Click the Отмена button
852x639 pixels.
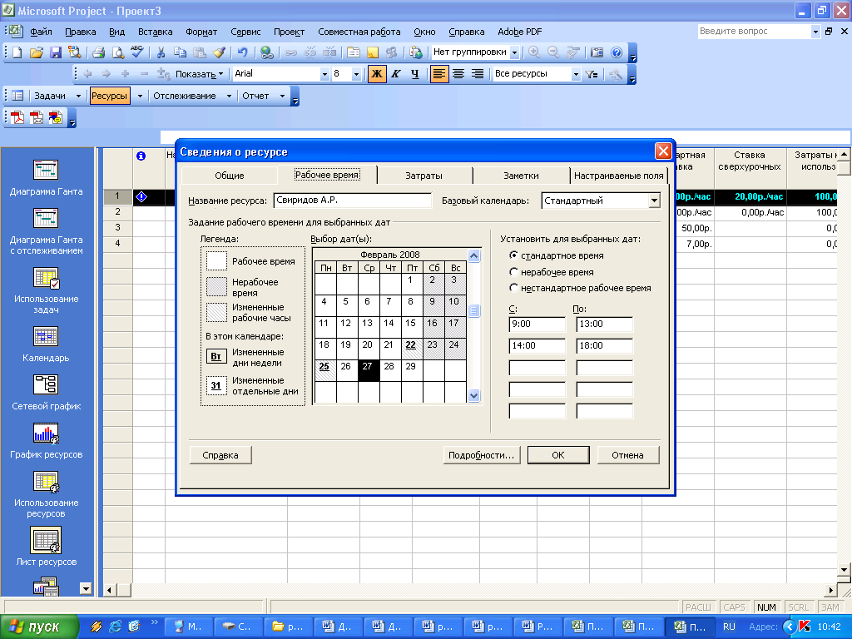click(x=627, y=455)
